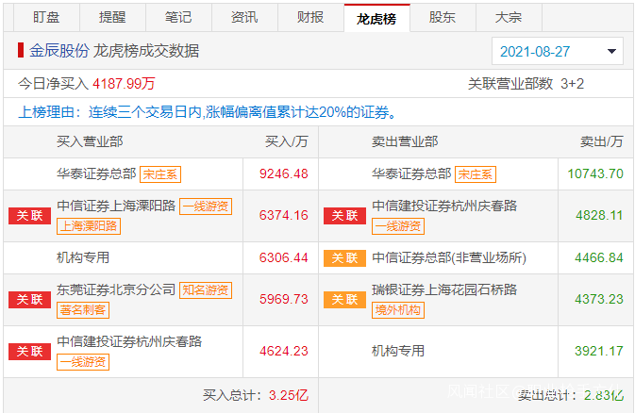Click the 境外机构 tag
Image resolution: width=635 pixels, height=413 pixels.
(398, 310)
